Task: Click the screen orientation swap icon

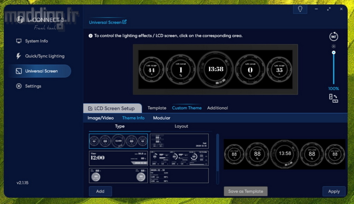Action: (334, 99)
